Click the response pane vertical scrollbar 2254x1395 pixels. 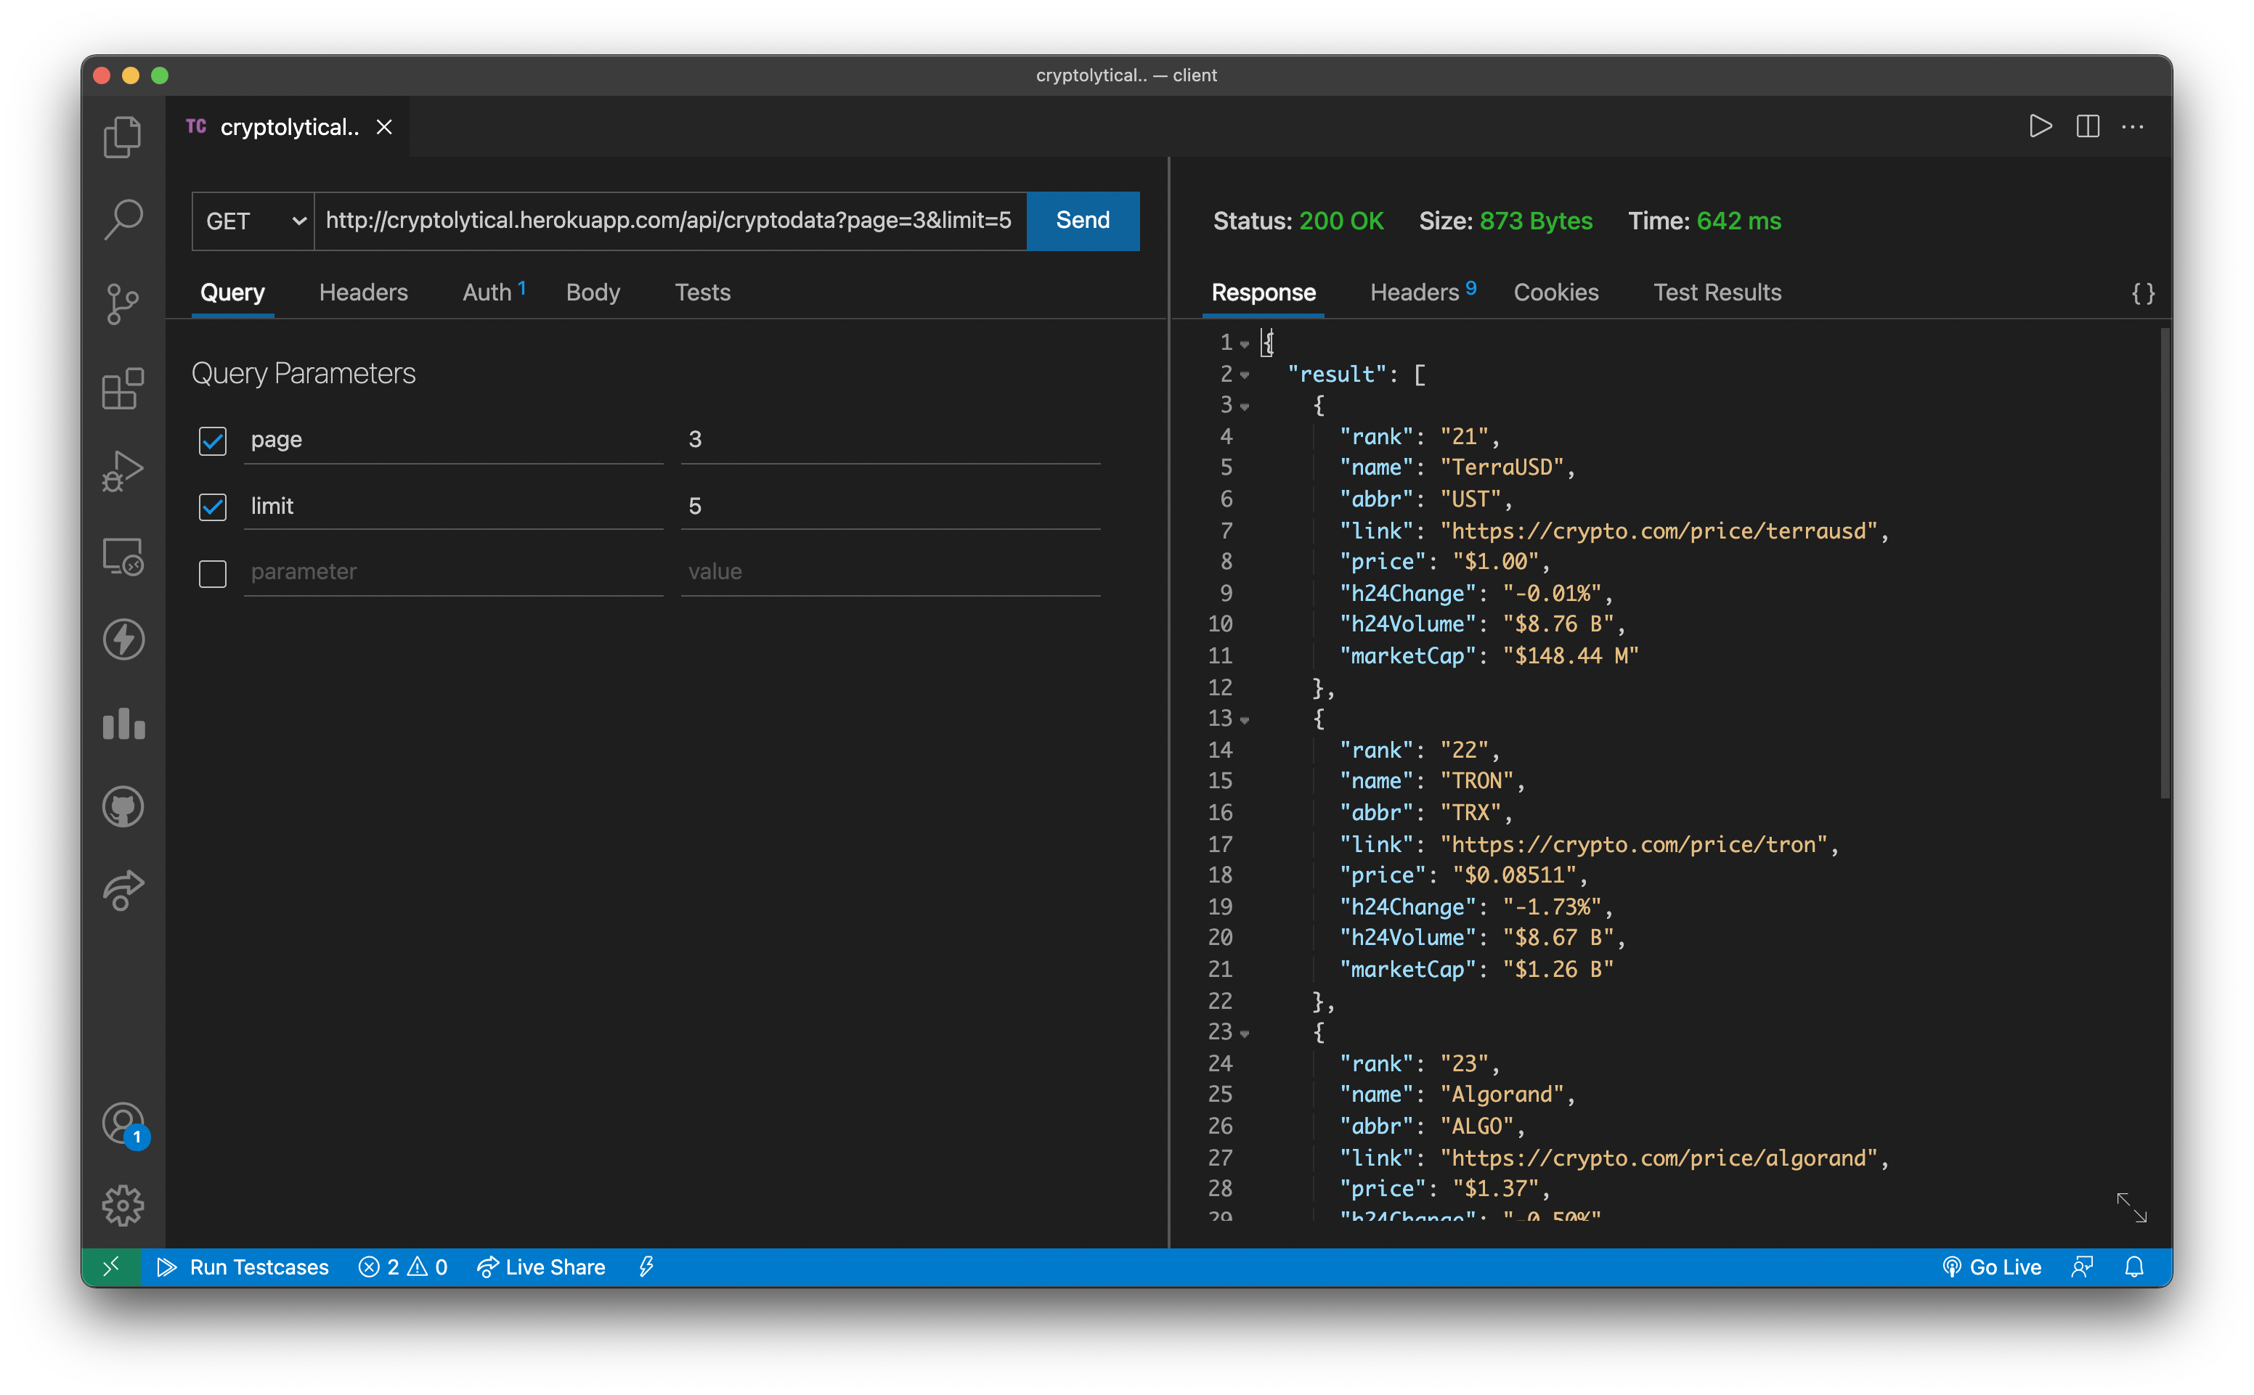2165,562
